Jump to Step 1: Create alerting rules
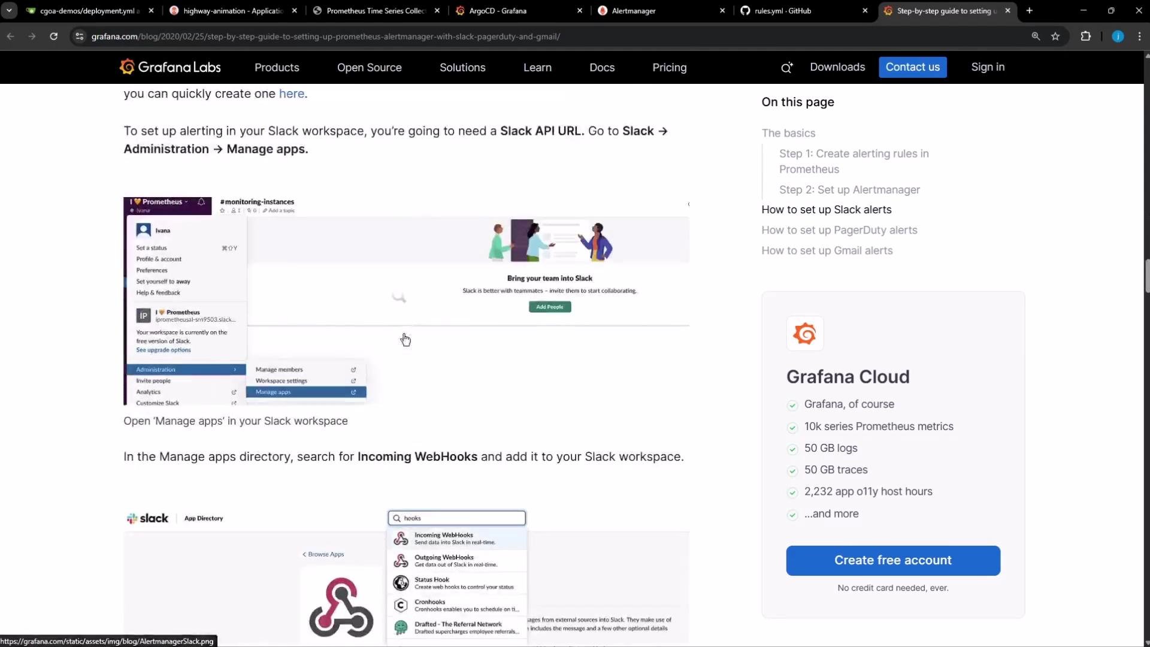 (854, 161)
